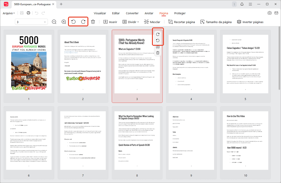Select the Página tab
The width and height of the screenshot is (281, 183).
[x=164, y=13]
